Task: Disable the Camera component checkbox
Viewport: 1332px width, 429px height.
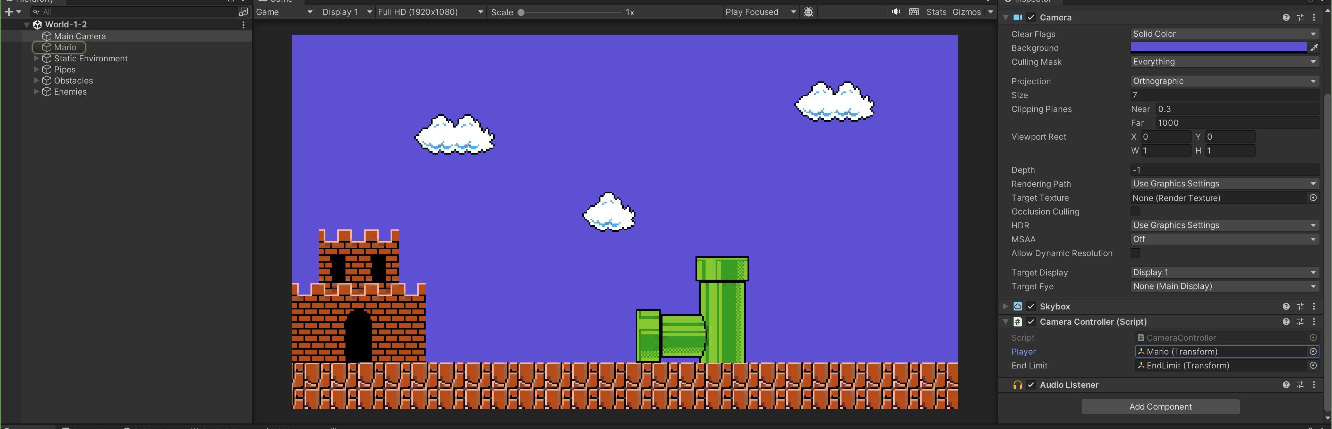Action: 1031,18
